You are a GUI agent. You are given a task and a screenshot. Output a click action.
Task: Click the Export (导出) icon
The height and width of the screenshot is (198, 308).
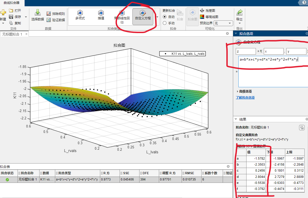click(239, 15)
